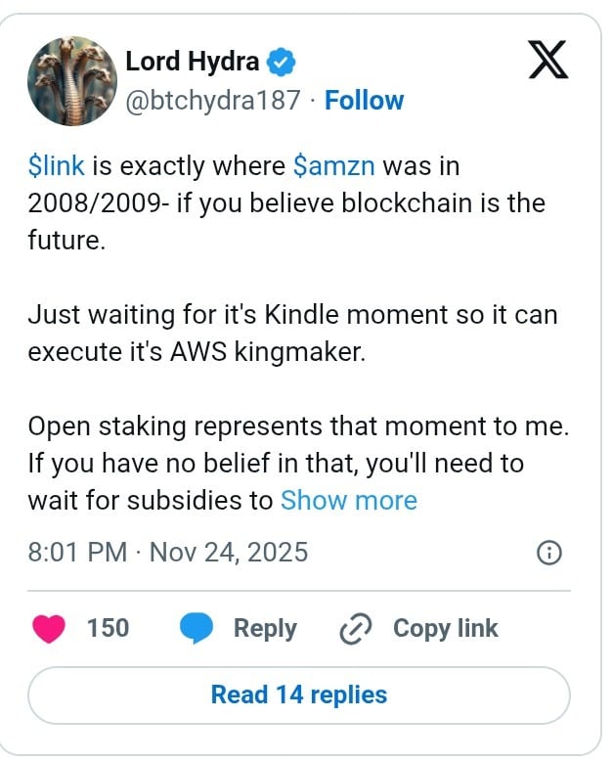Open the $link cashtag
The image size is (612, 761).
click(x=57, y=165)
